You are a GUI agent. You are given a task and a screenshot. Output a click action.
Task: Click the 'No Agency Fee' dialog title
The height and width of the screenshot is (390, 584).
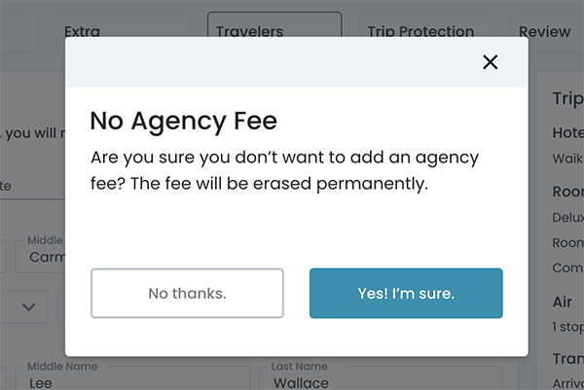click(183, 121)
